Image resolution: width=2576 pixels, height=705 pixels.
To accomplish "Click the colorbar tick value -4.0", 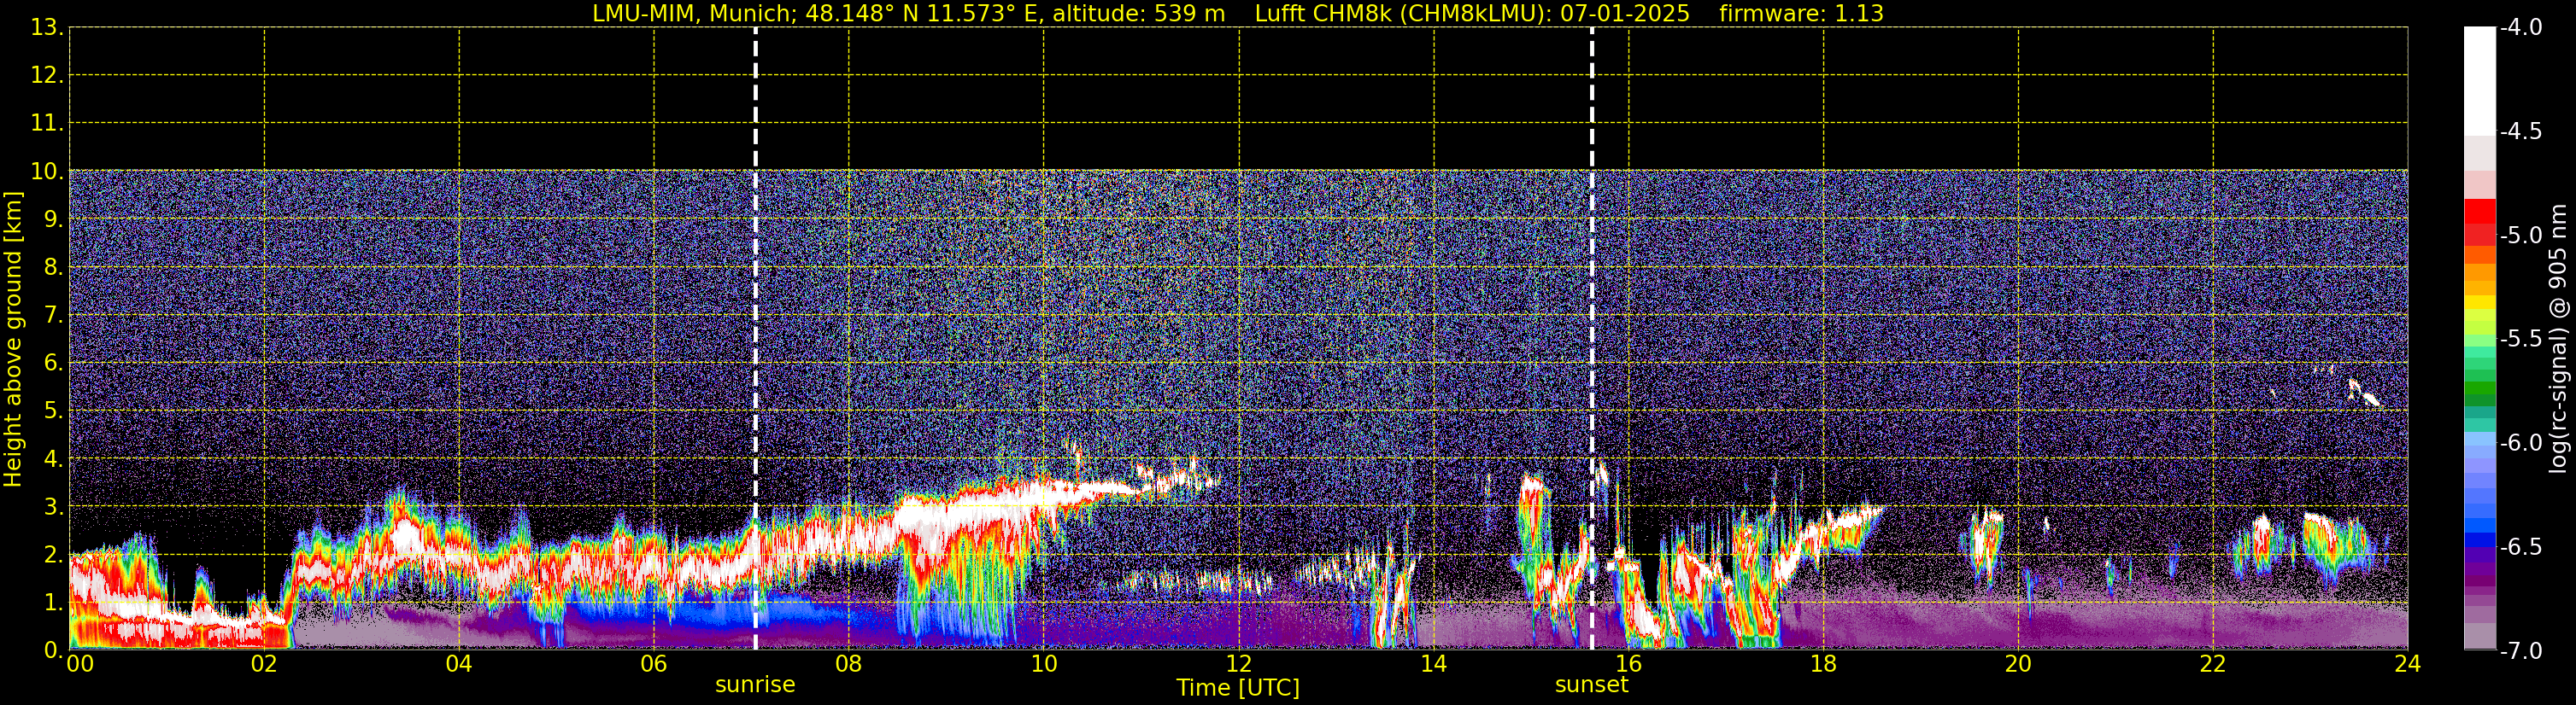I will [2520, 28].
